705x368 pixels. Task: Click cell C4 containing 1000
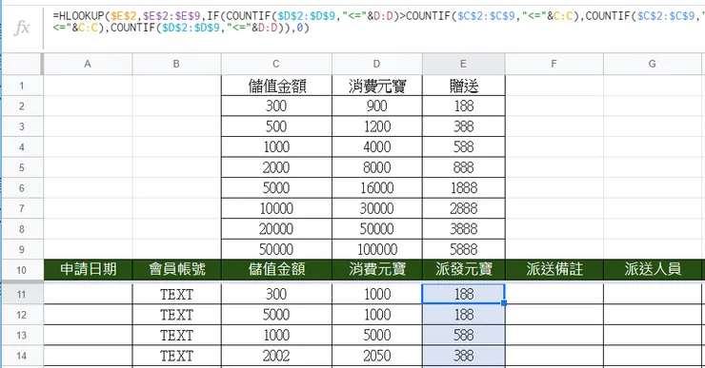pos(276,146)
